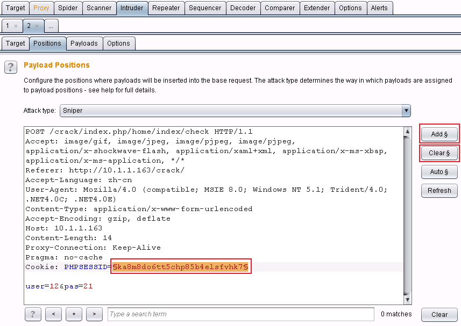Click the Content-Length: 14 line

[x=68, y=238]
